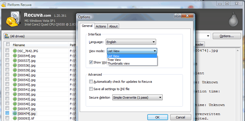Viewport: 245px width, 121px height.
Task: Click green status dot for [000542].jpg
Action: click(x=15, y=80)
